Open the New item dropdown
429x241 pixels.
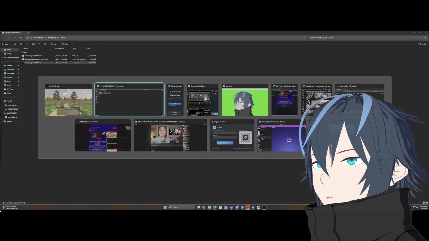6,44
